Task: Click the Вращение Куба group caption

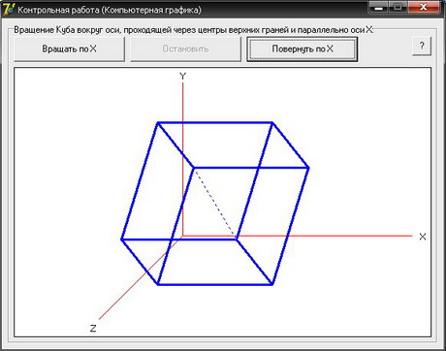Action: tap(193, 30)
